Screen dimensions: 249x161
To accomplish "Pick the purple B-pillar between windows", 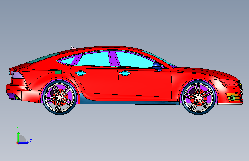I will [115, 59].
